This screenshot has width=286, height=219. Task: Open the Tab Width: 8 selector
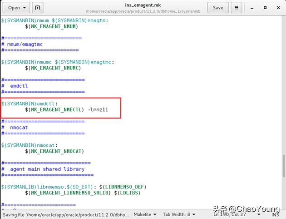click(x=179, y=214)
